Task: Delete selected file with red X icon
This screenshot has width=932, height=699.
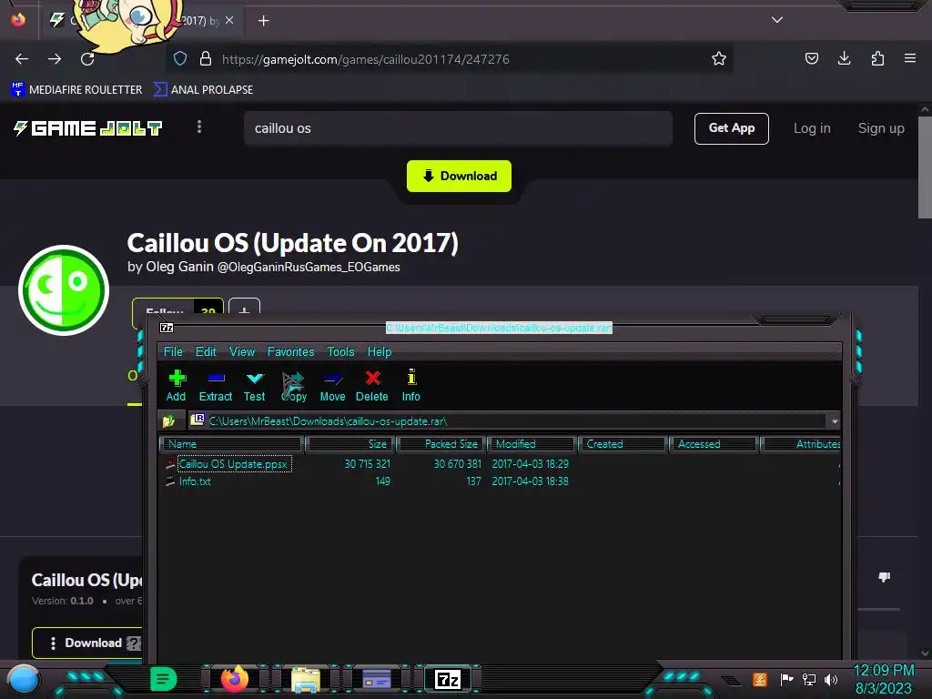Action: 372,385
